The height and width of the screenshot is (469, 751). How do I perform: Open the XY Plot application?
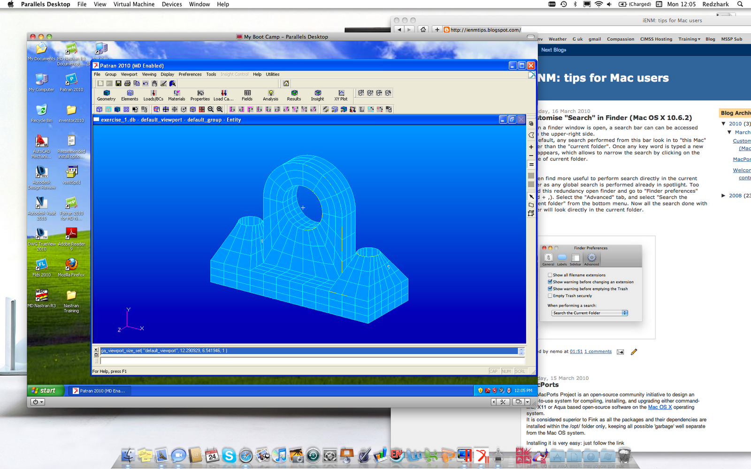[341, 95]
